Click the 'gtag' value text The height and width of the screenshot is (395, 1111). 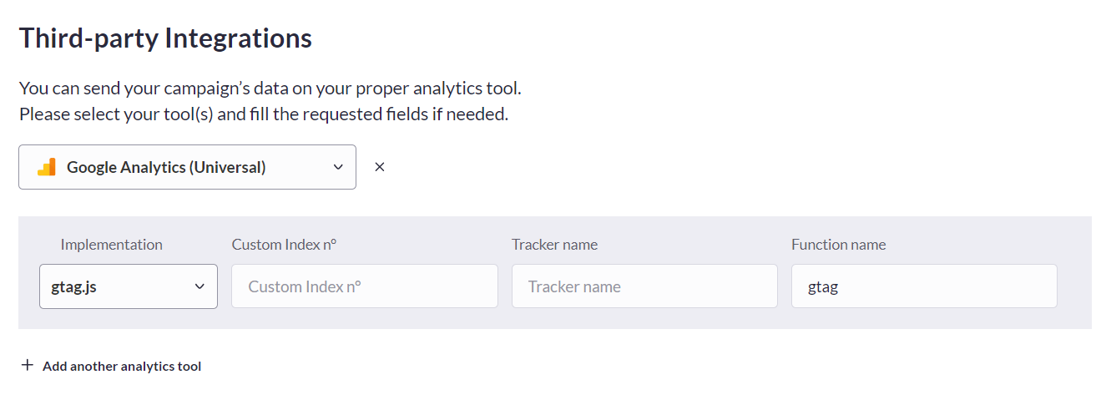[x=823, y=287]
